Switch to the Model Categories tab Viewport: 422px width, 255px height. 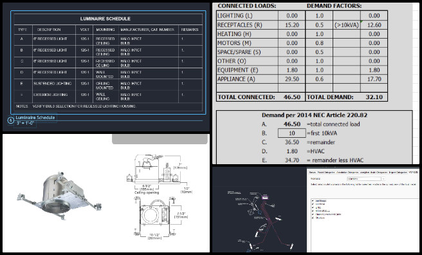326,173
